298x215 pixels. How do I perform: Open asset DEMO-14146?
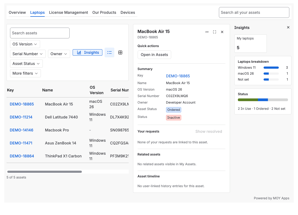point(21,130)
